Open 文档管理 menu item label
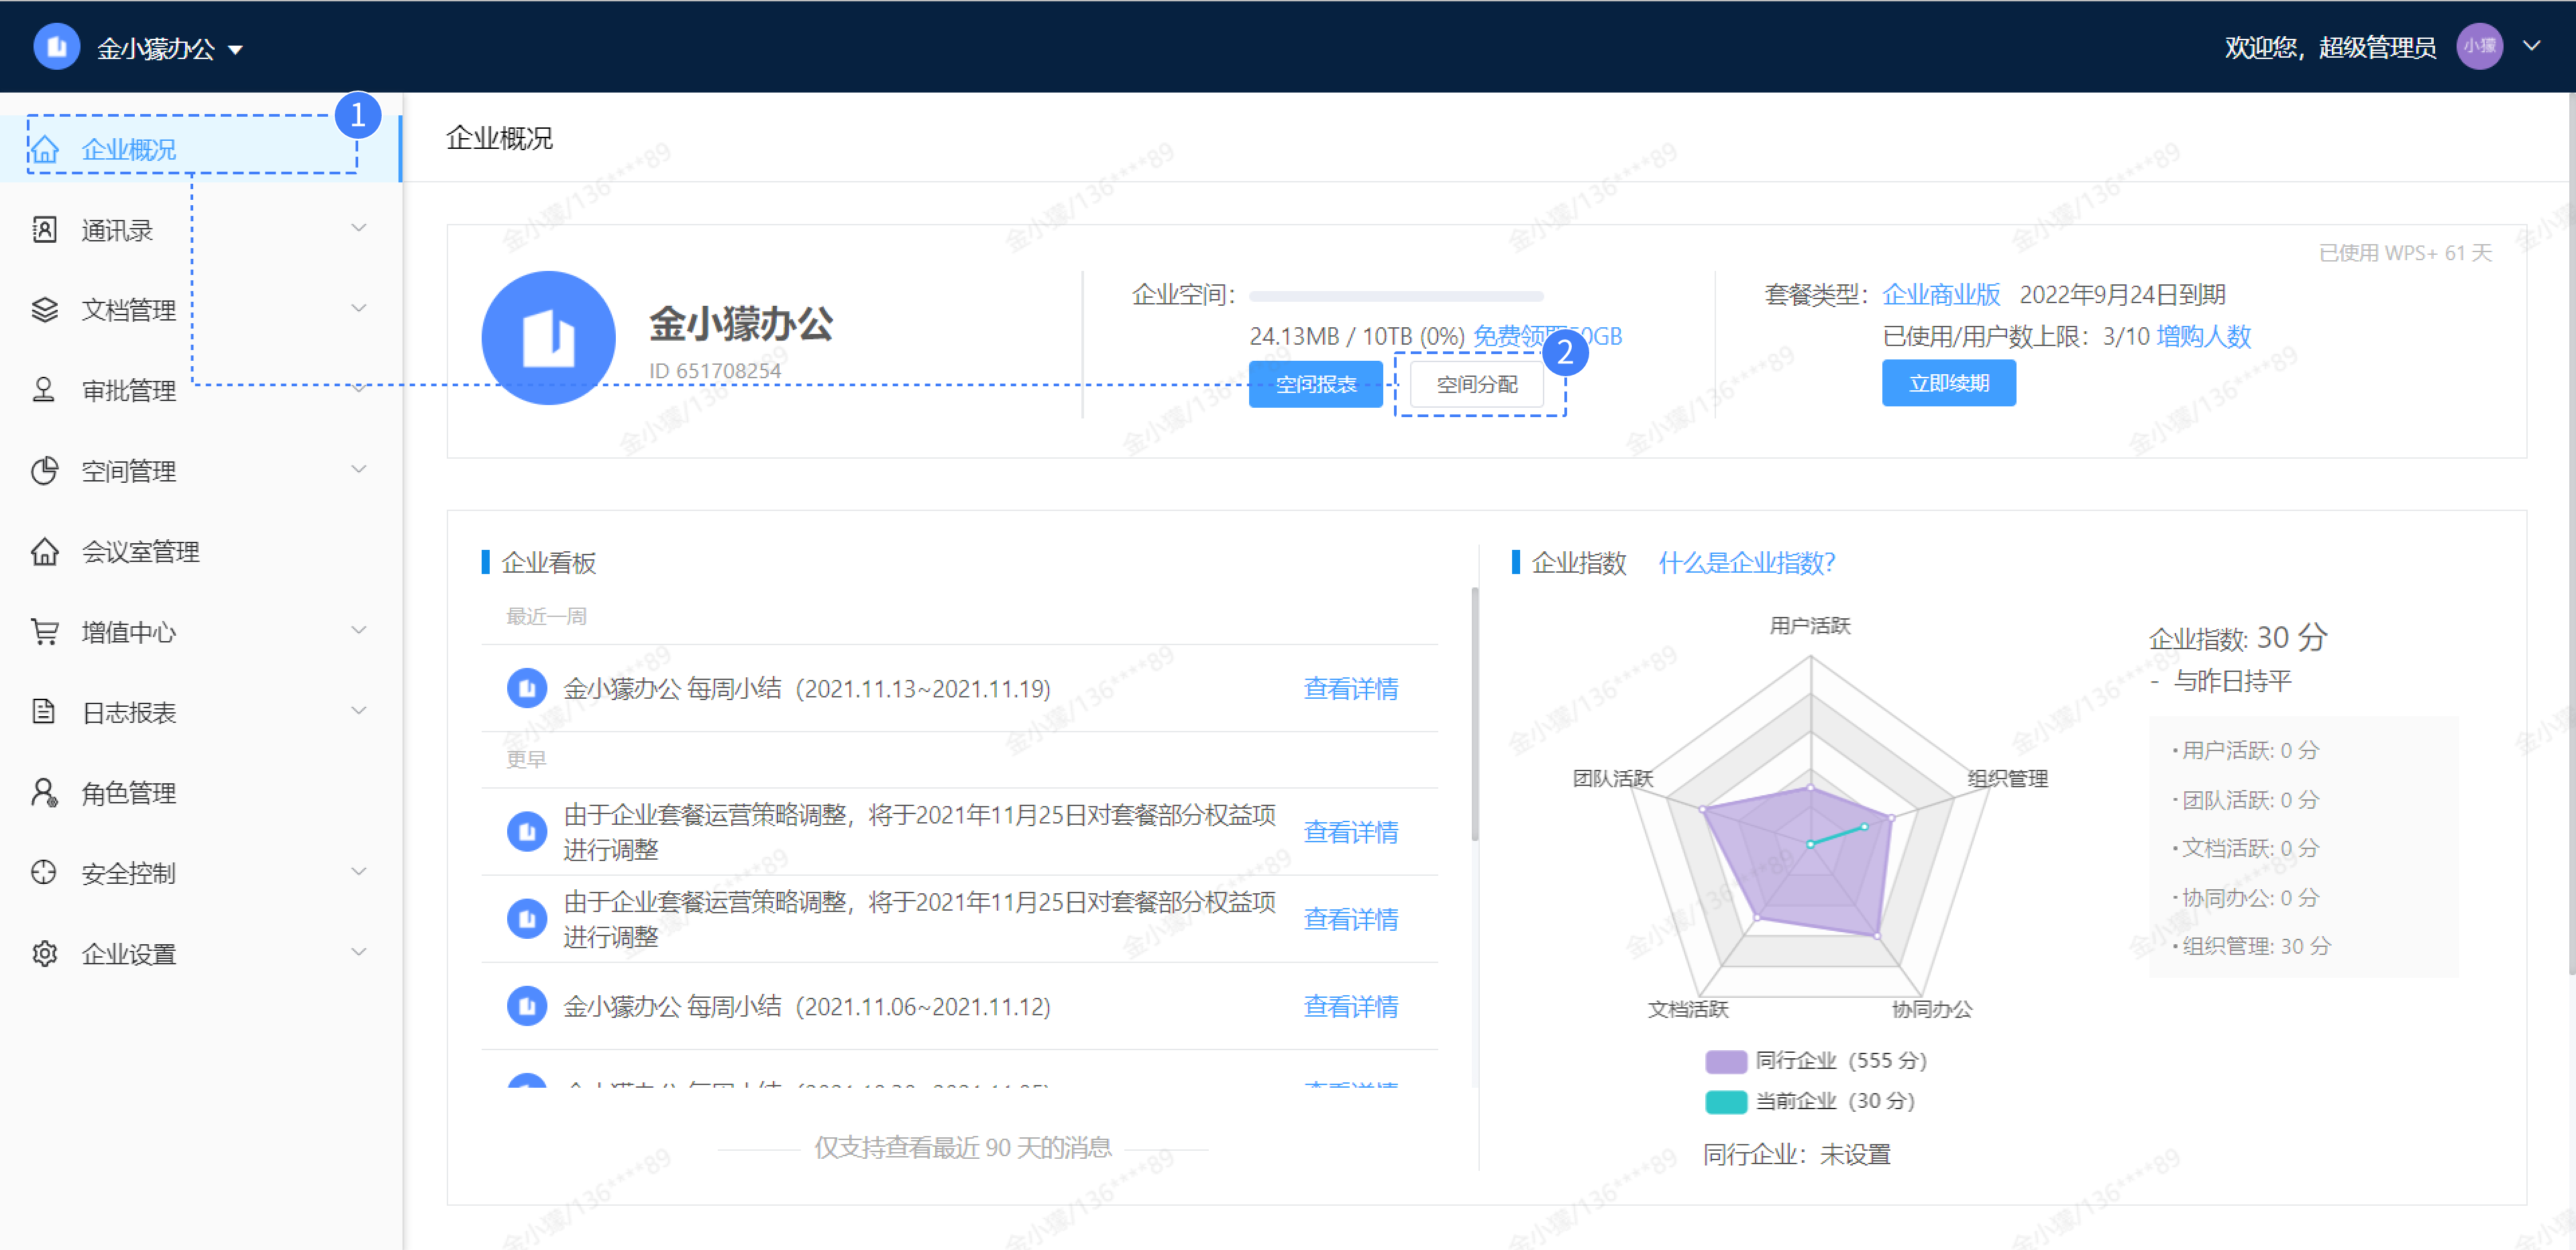 click(128, 311)
